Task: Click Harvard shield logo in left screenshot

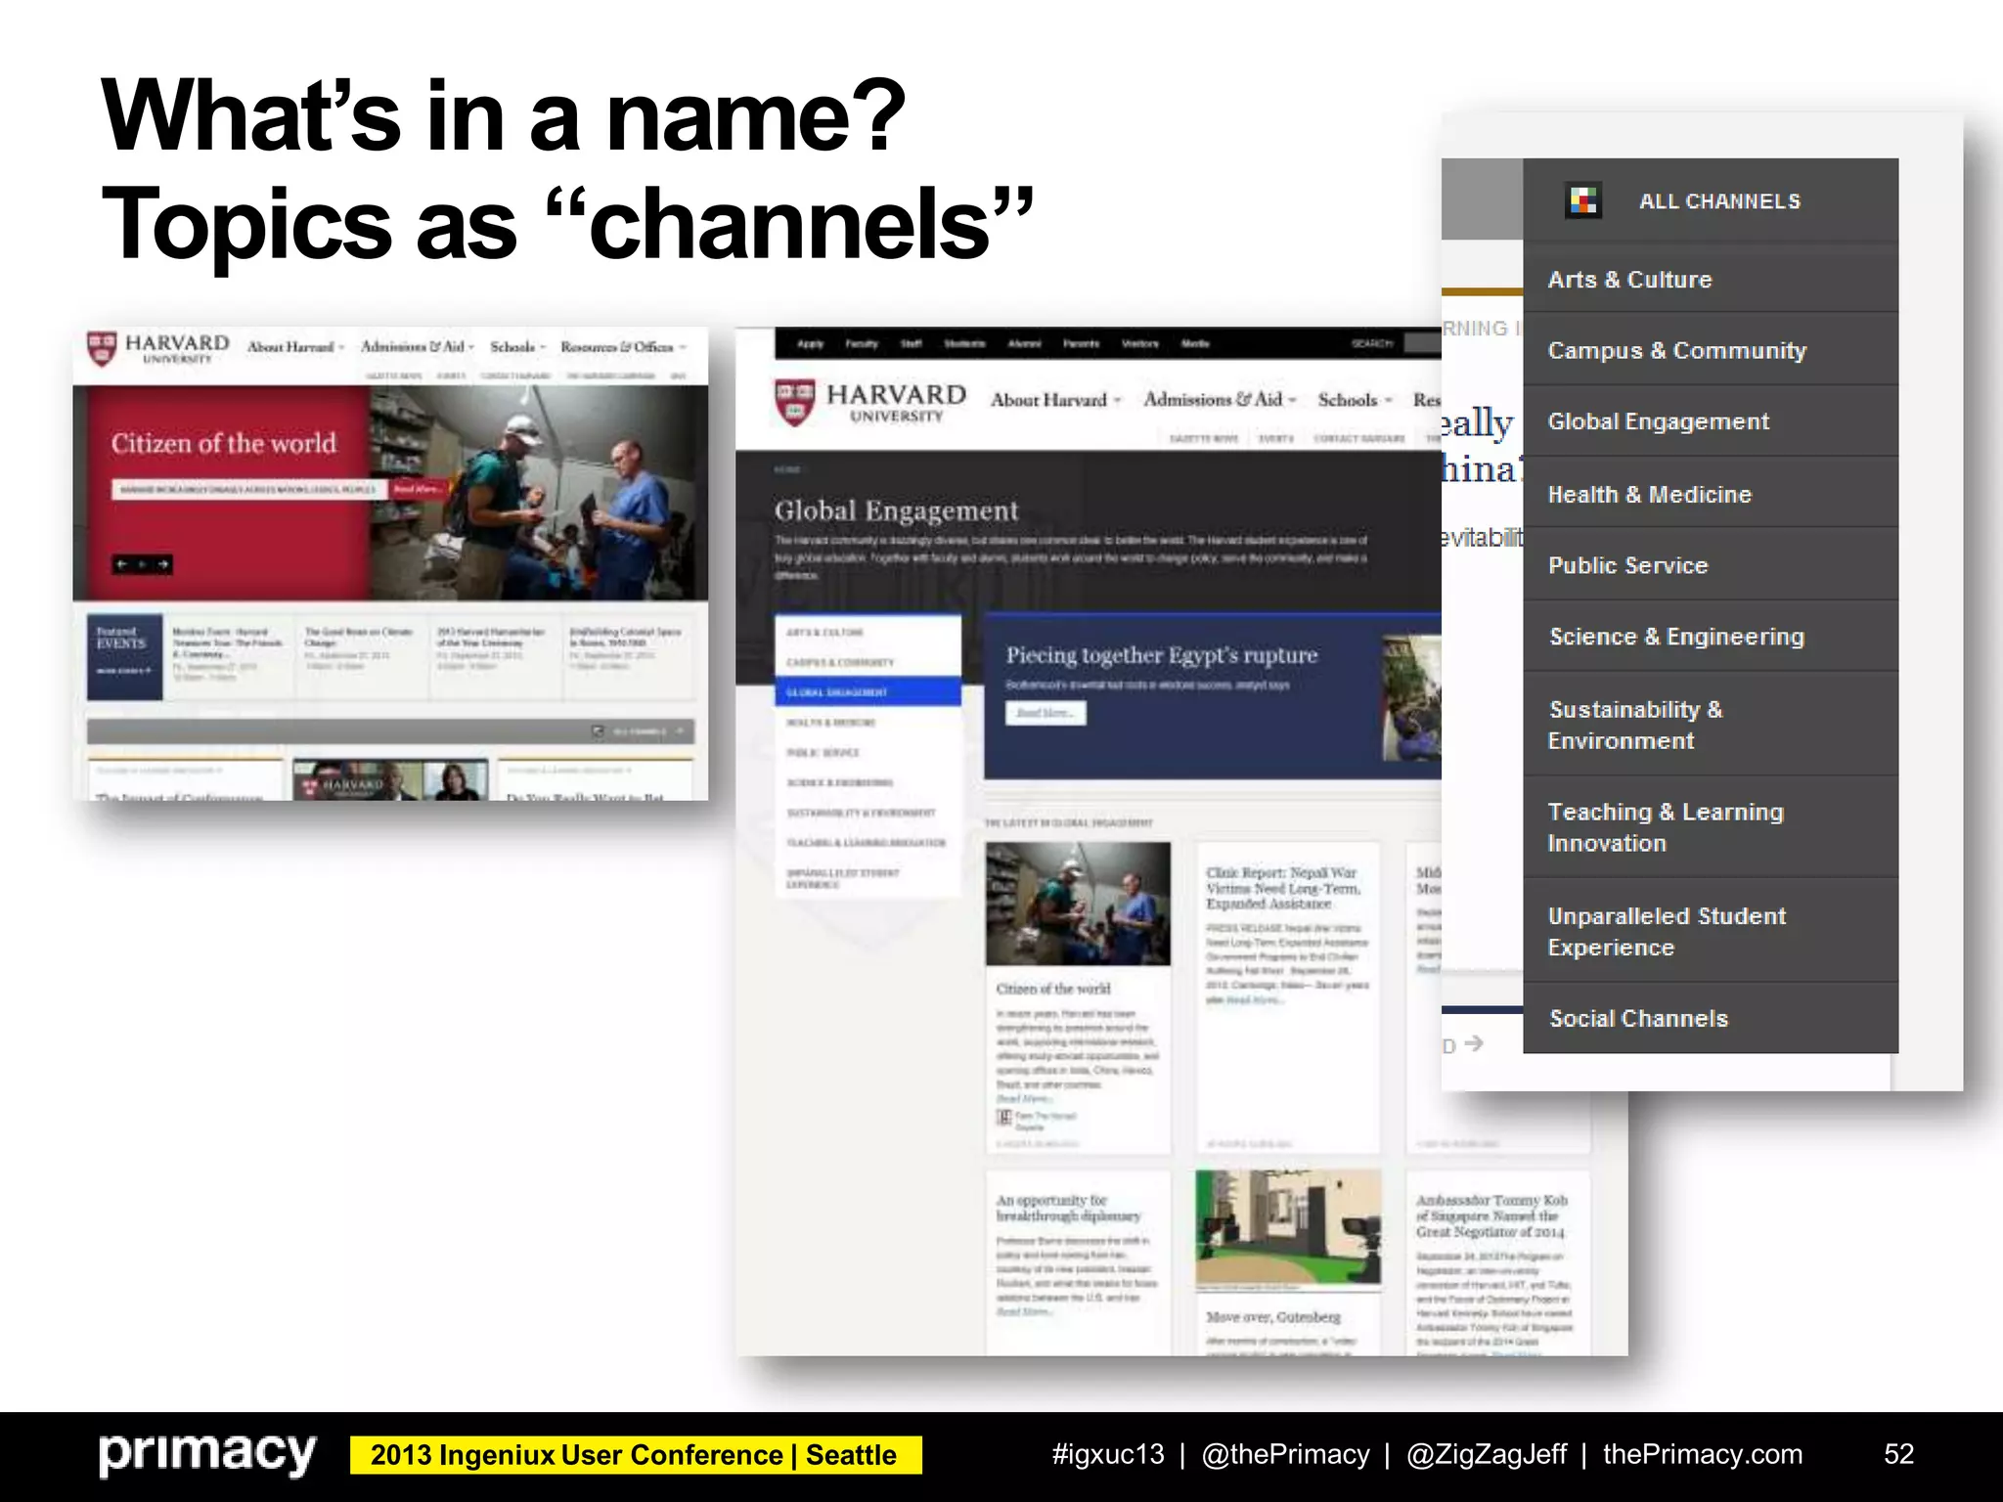Action: click(x=102, y=348)
